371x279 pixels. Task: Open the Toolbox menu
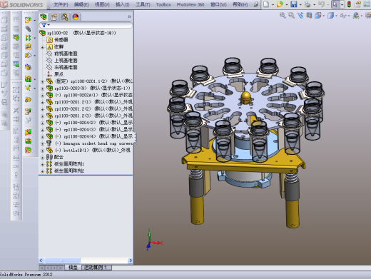coord(163,4)
